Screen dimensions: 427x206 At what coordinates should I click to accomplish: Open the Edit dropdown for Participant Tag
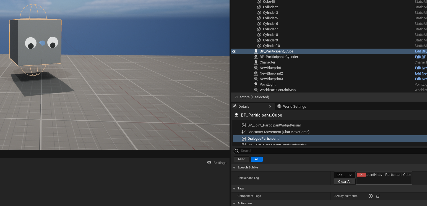click(x=344, y=175)
